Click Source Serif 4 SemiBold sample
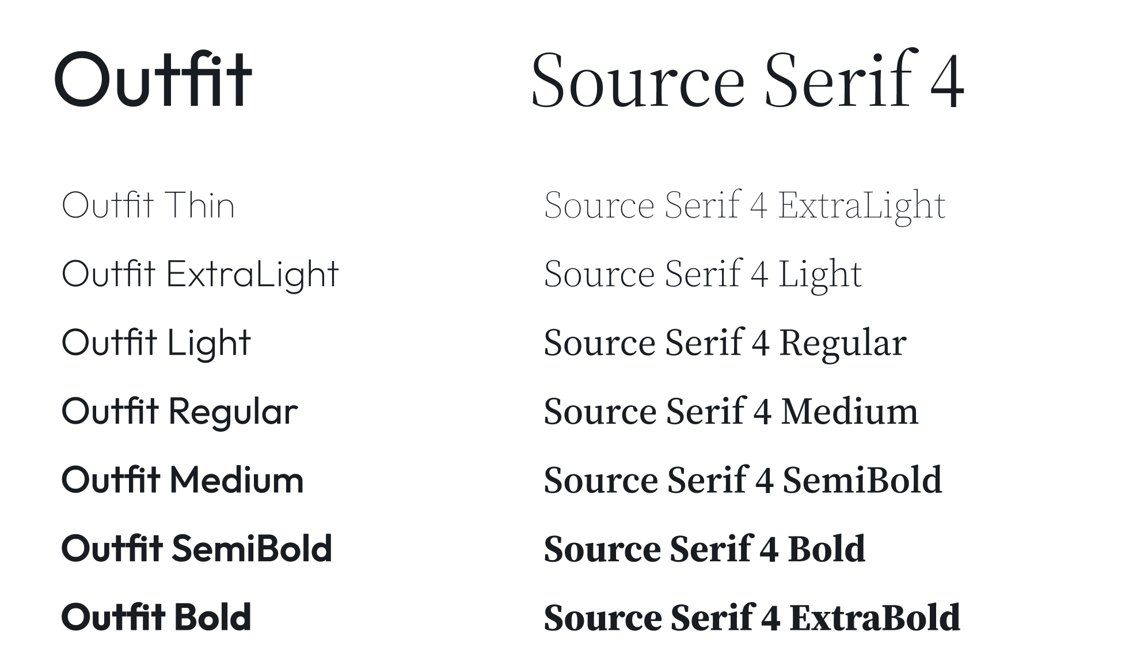 click(x=743, y=480)
